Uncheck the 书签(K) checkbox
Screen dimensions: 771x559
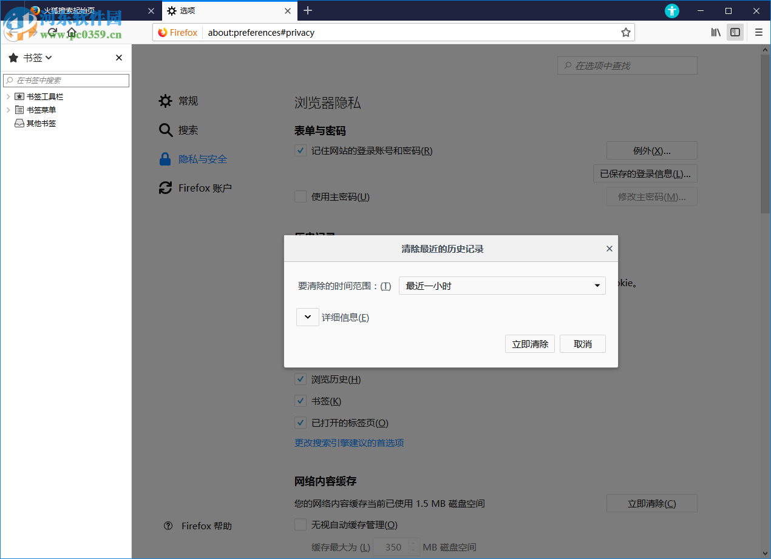point(301,401)
